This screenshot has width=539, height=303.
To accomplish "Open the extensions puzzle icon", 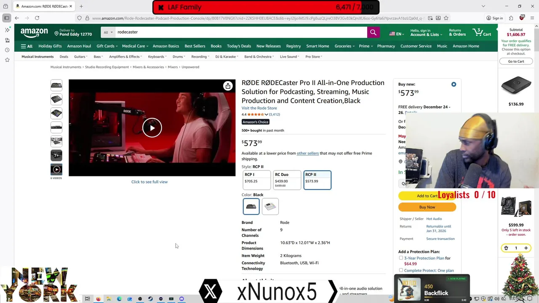I will click(x=511, y=18).
